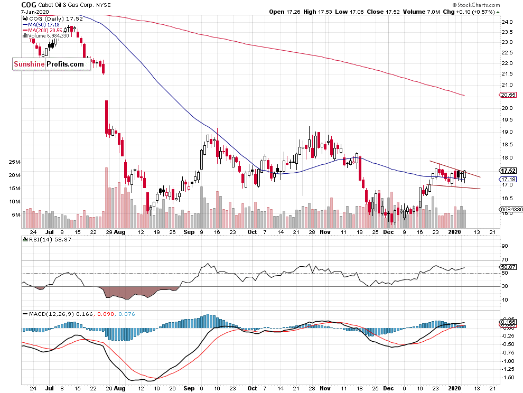The width and height of the screenshot is (523, 393).
Task: Click the Open 17.26 value
Action: pos(285,12)
